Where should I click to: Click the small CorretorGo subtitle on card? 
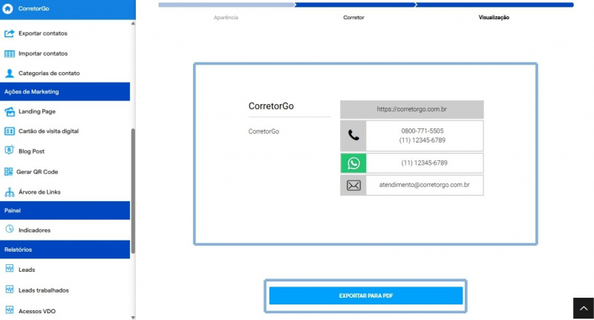pos(264,131)
